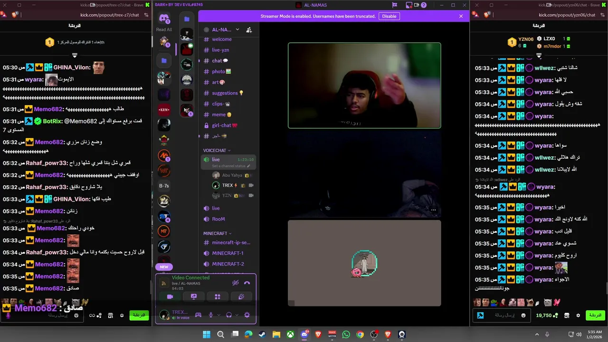Viewport: 608px width, 342px height.
Task: Open Discord help question mark icon
Action: 424,5
